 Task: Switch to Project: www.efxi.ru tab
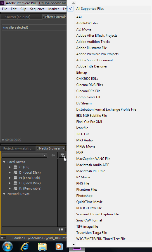[17, 148]
